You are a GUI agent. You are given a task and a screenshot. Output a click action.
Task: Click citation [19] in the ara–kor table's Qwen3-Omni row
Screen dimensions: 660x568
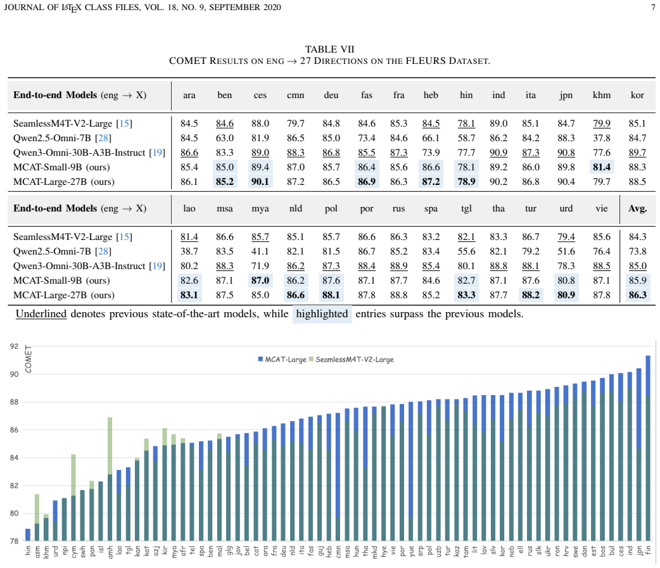(x=158, y=153)
